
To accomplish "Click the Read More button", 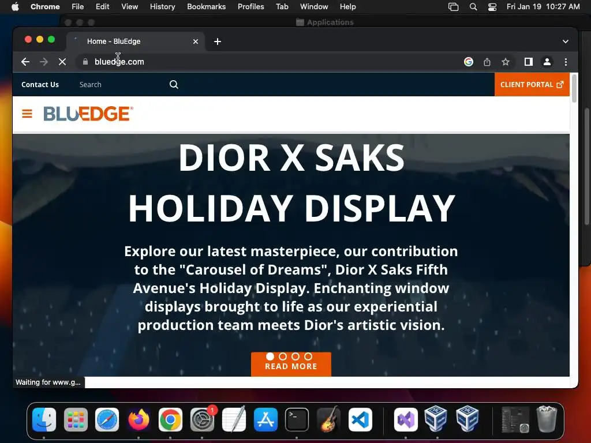I will coord(291,365).
